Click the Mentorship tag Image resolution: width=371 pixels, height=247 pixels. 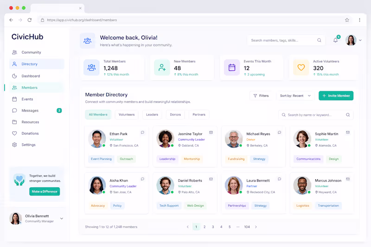tap(192, 159)
